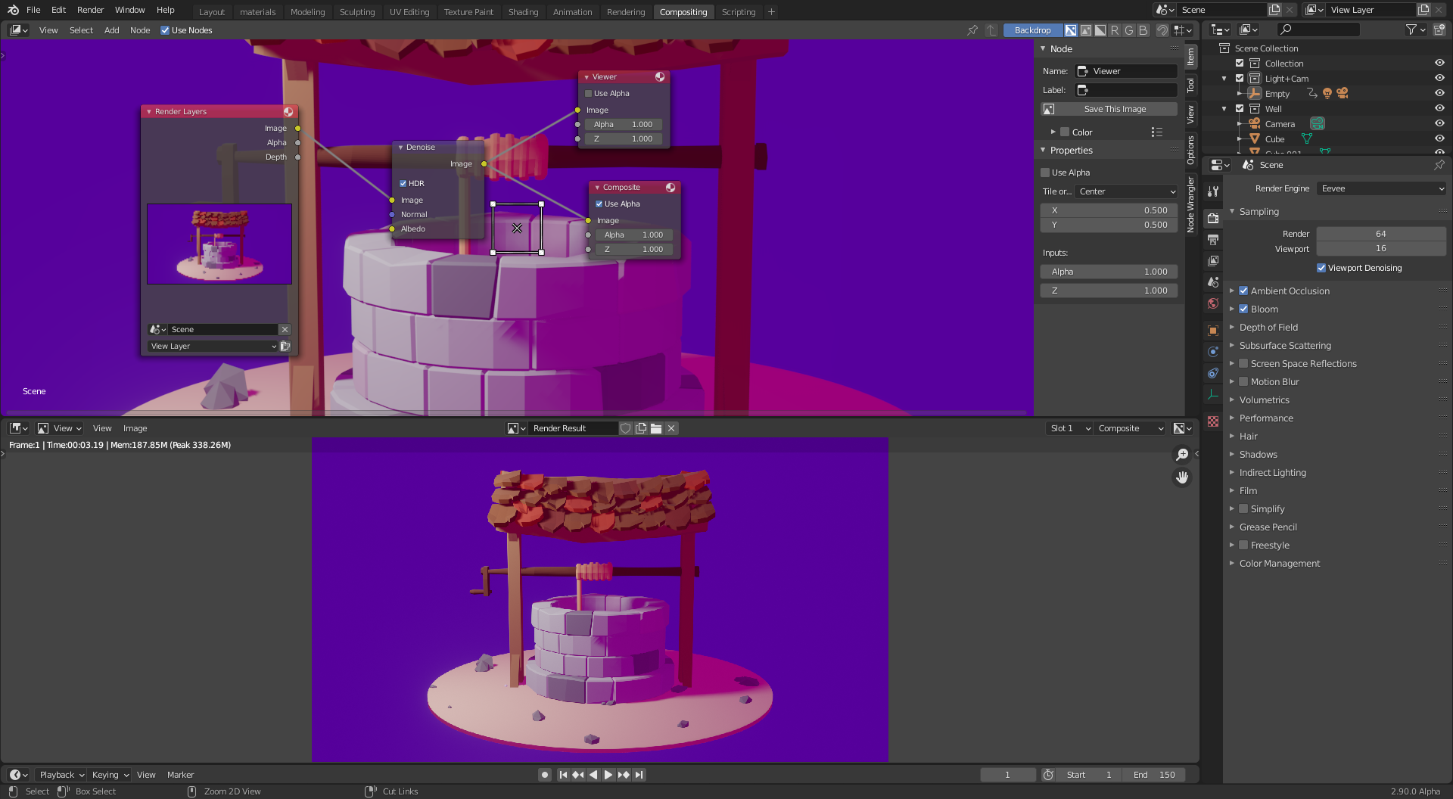Image resolution: width=1453 pixels, height=799 pixels.
Task: Click the Blender logo icon
Action: (x=13, y=10)
